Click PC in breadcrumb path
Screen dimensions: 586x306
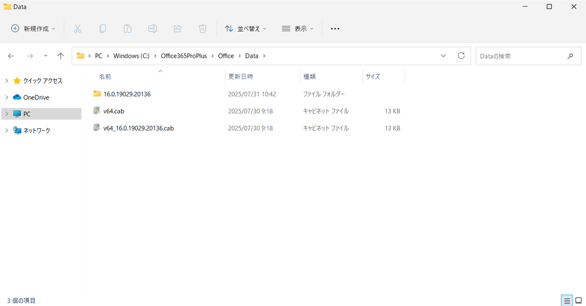pos(98,56)
